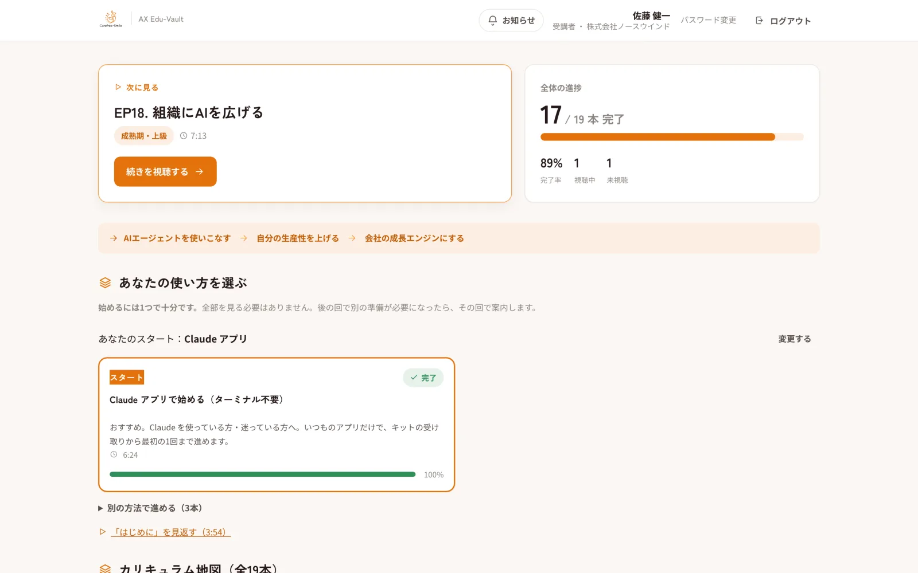Click the green 100% progress bar
Screen dimensions: 918x573
click(x=263, y=474)
